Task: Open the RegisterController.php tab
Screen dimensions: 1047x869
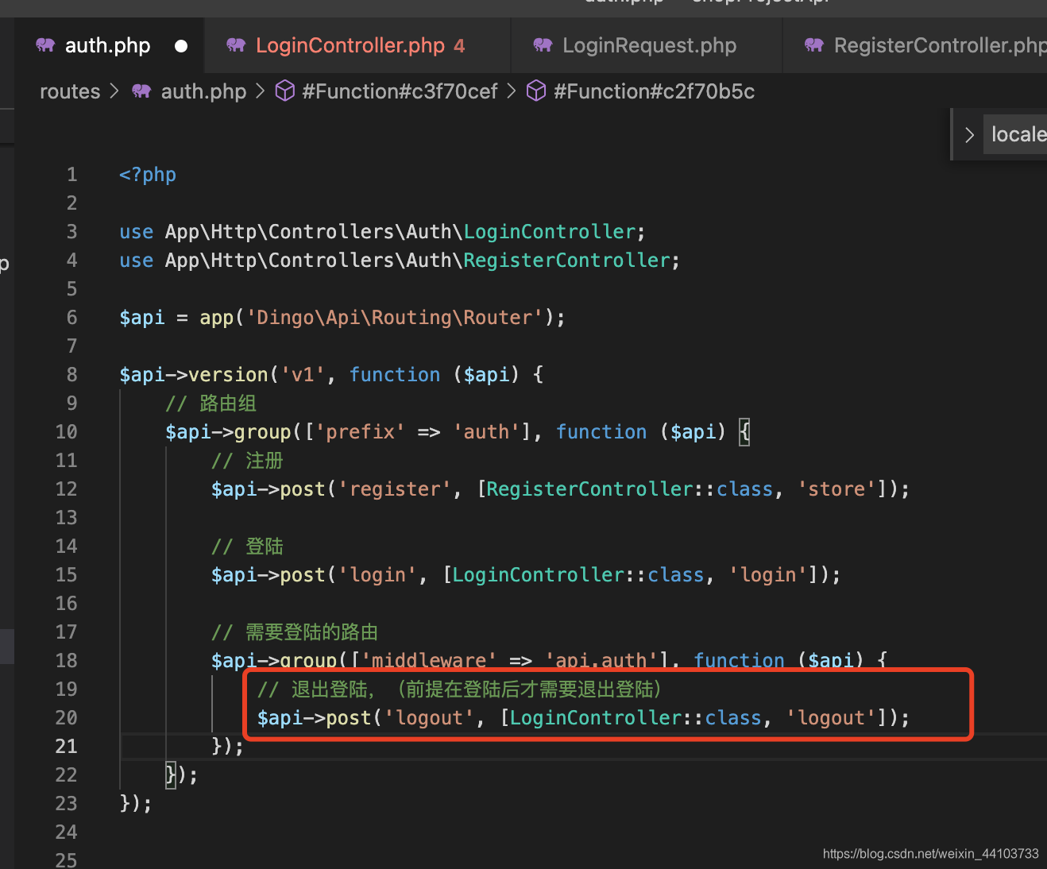Action: (915, 45)
